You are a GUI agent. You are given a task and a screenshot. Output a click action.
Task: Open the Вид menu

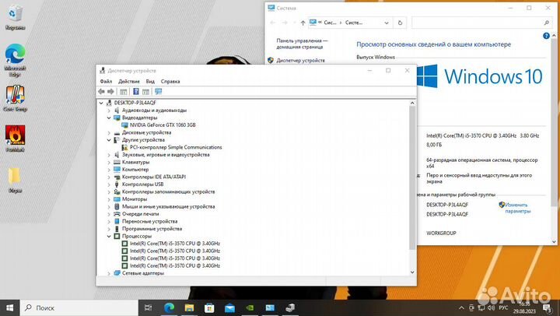click(150, 82)
